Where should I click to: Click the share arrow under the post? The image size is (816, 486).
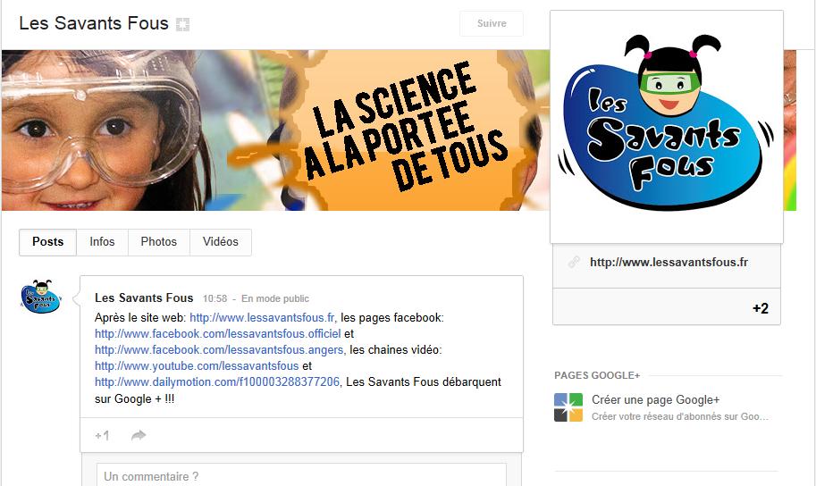coord(139,435)
